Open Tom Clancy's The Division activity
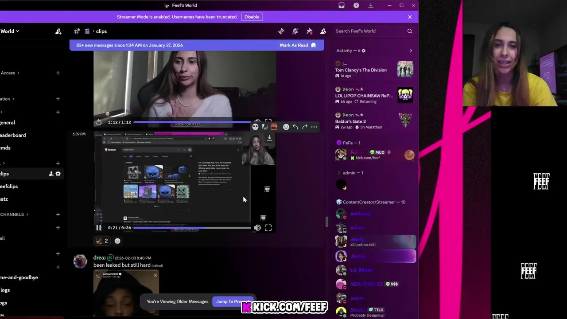The height and width of the screenshot is (319, 567). pos(374,70)
